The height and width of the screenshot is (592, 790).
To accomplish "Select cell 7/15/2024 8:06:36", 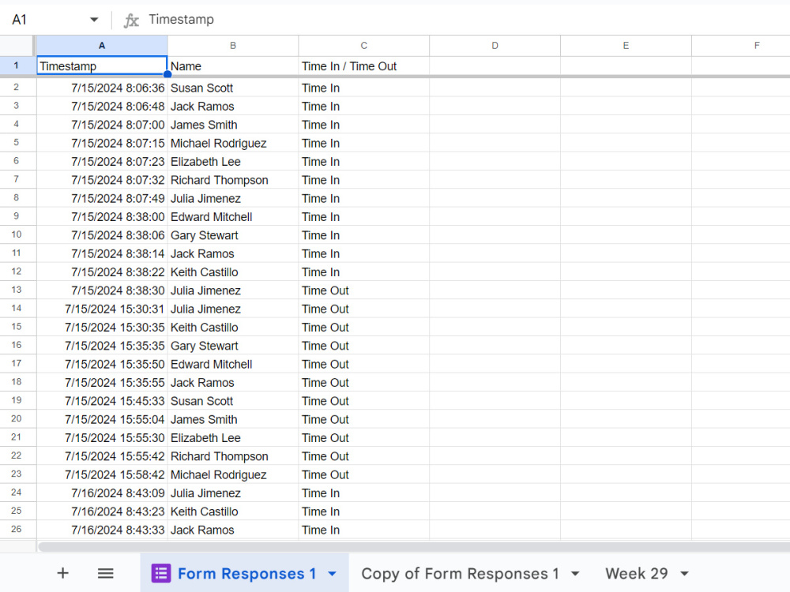I will pos(102,88).
